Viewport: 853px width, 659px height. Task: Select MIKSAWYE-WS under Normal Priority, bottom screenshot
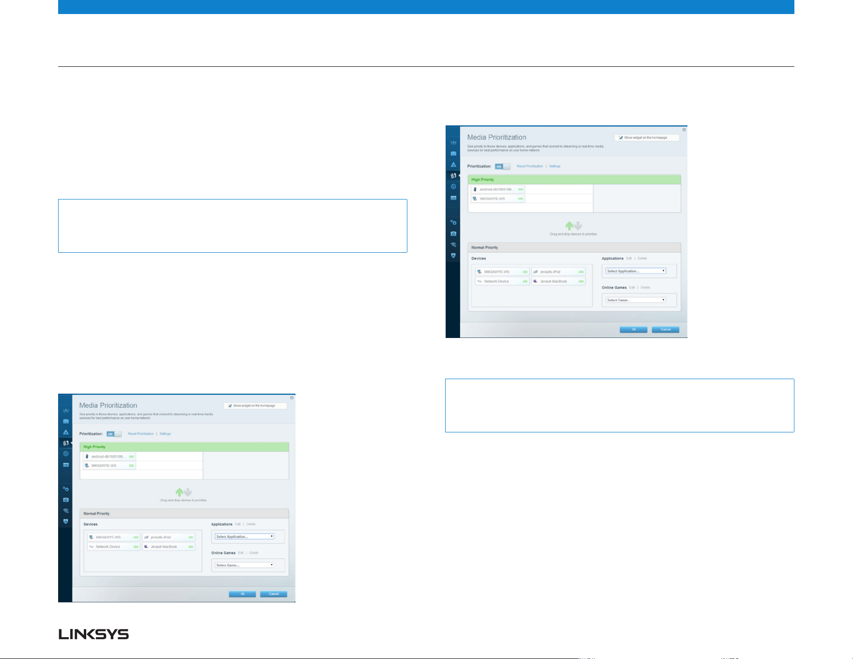pyautogui.click(x=114, y=537)
